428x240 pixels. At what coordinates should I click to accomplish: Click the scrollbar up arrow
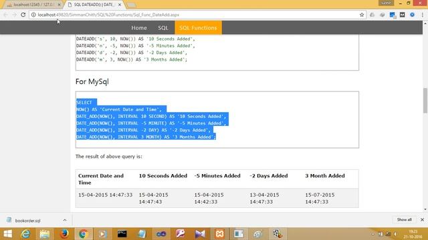coord(425,23)
